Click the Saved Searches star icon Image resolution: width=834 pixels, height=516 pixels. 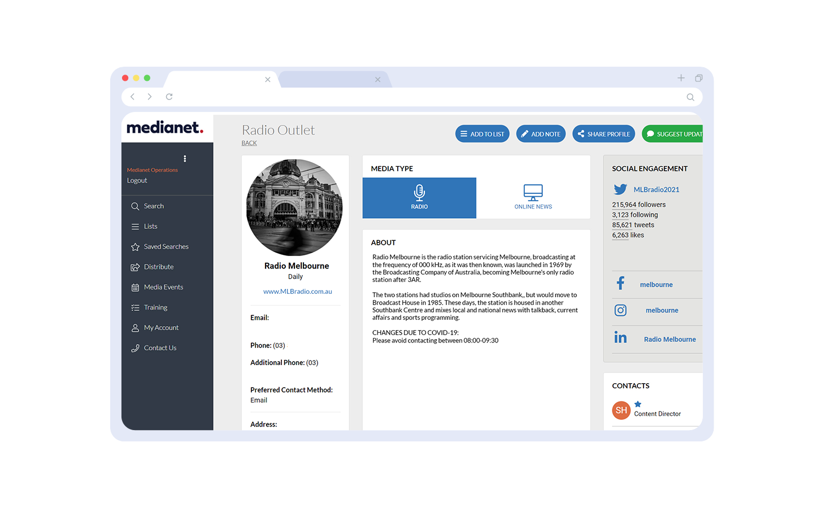[135, 247]
